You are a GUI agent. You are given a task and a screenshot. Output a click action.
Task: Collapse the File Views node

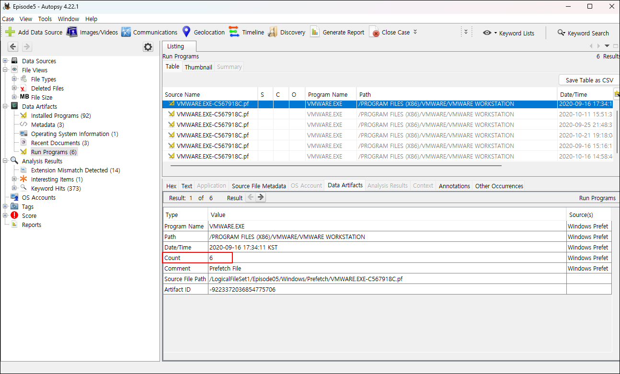click(x=5, y=70)
